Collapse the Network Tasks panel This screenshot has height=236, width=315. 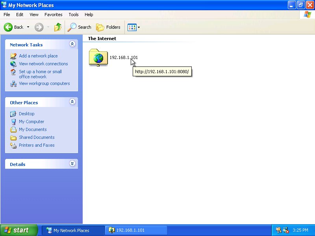tap(72, 44)
